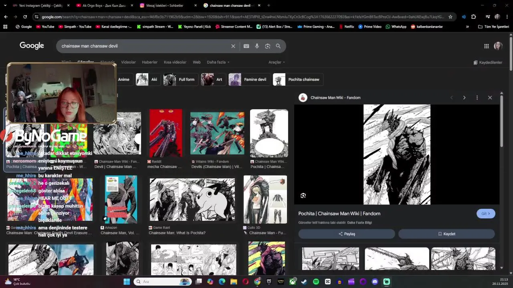This screenshot has height=288, width=513.
Task: Click the Chrome address bar URL
Action: click(x=242, y=17)
